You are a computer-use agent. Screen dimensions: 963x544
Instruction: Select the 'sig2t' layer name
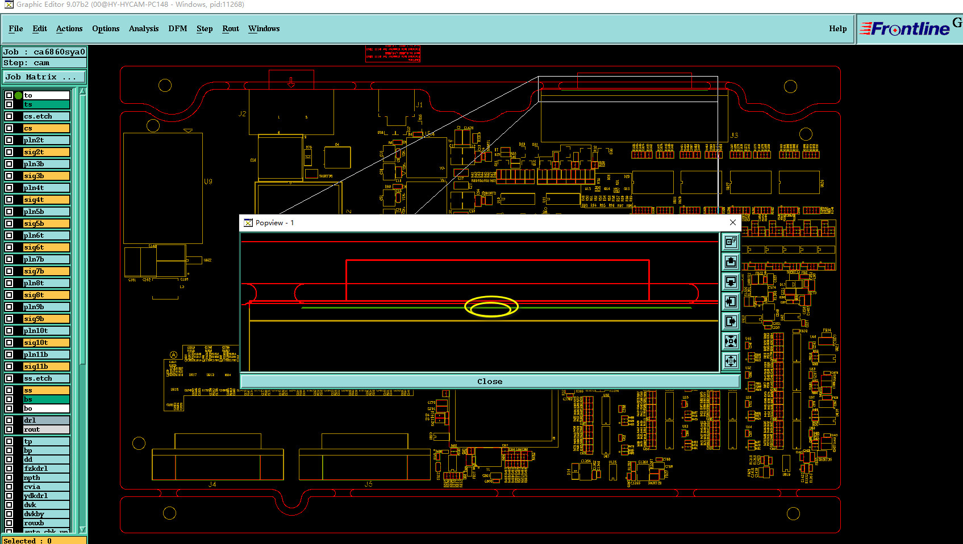click(47, 152)
